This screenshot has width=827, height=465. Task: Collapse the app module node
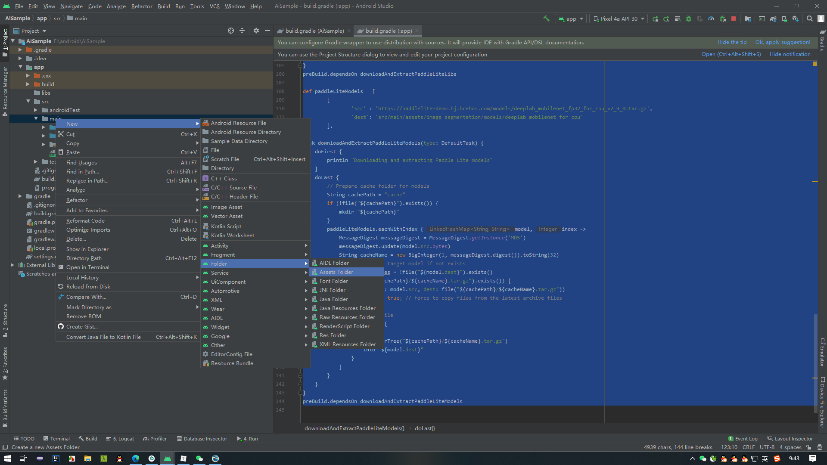coord(20,67)
